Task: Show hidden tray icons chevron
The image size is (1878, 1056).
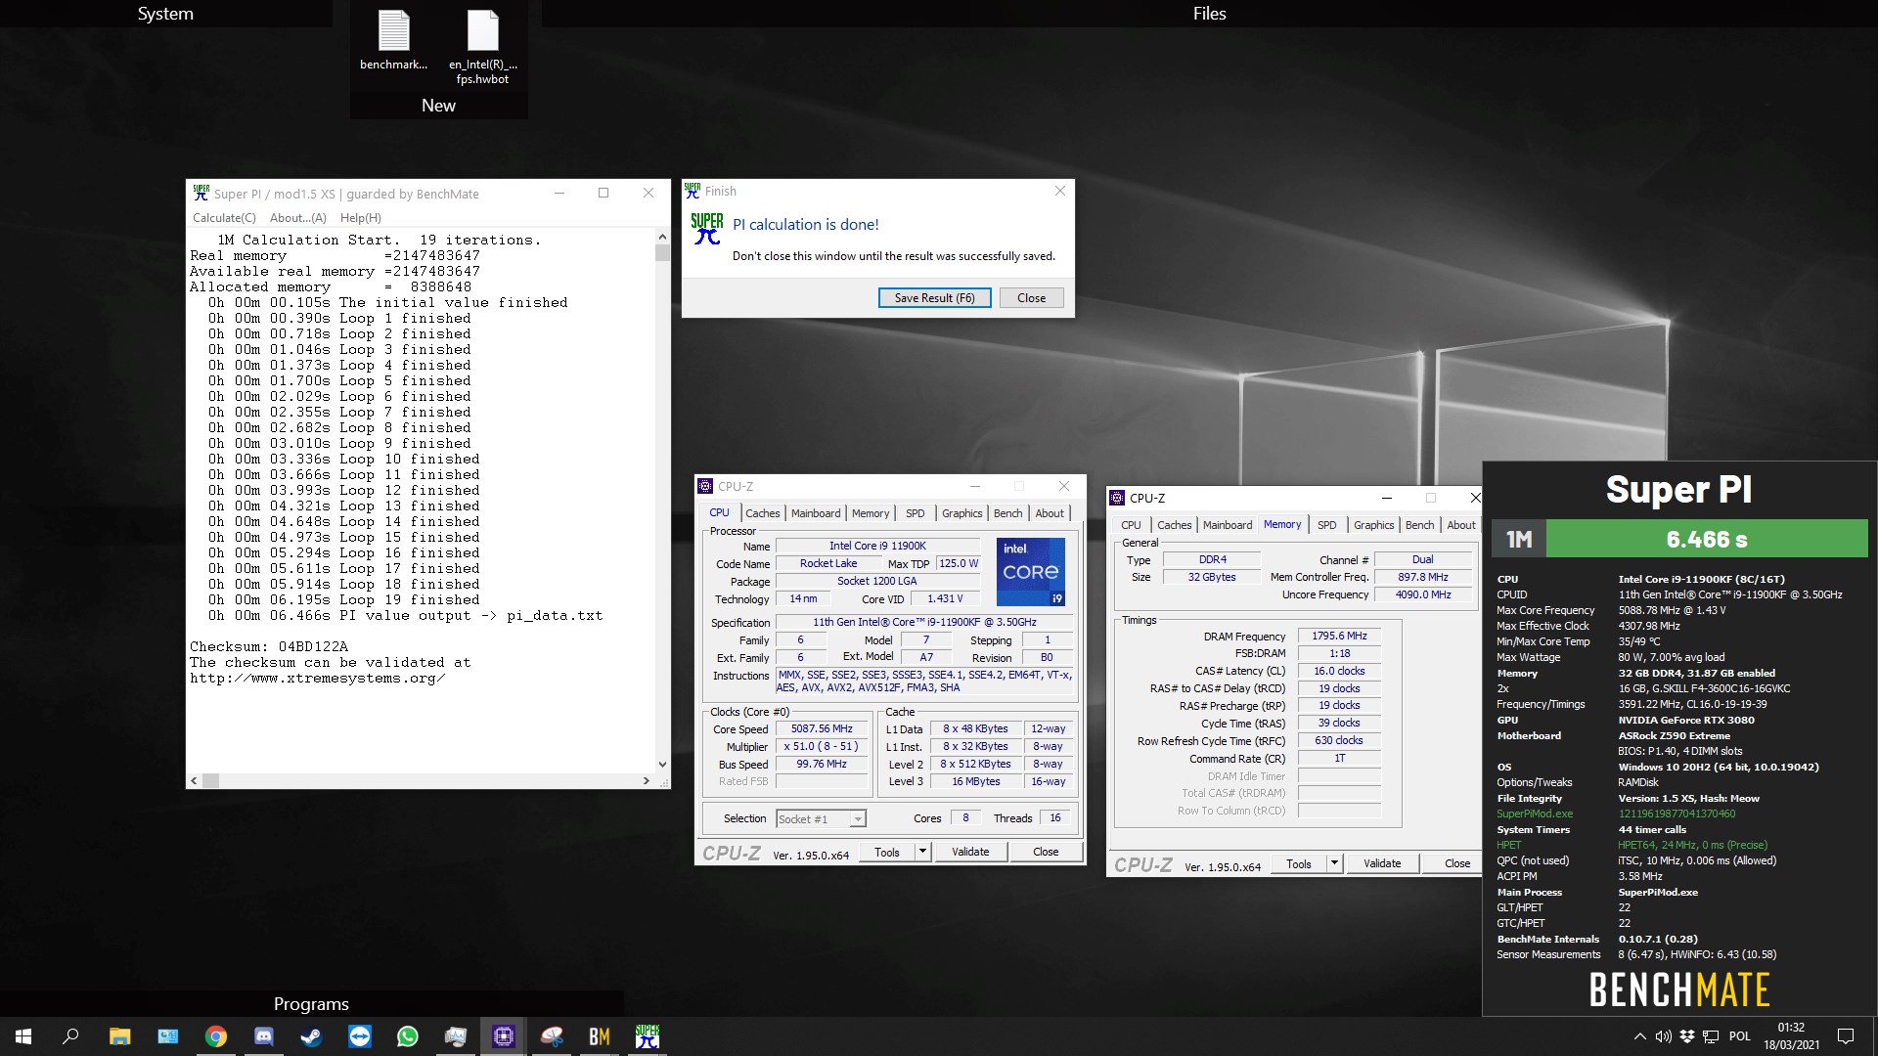Action: click(x=1639, y=1036)
